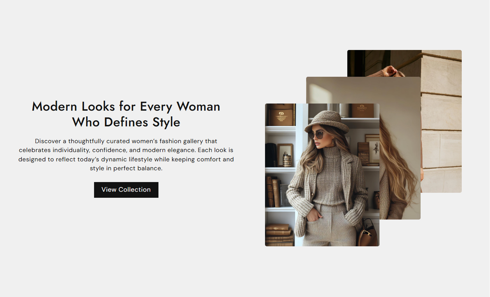Click the 'Modern Looks for Every Woman' heading

coord(126,106)
